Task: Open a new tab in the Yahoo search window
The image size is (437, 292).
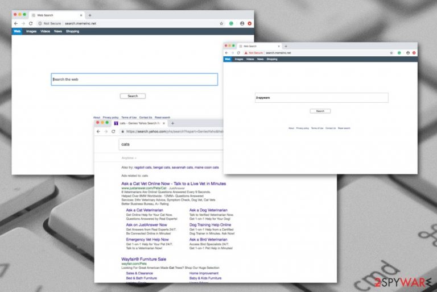Action: [172, 123]
